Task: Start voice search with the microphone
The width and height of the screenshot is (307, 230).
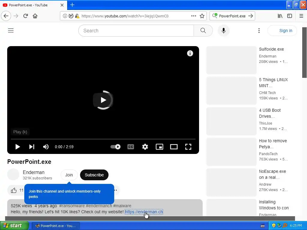Action: (224, 31)
